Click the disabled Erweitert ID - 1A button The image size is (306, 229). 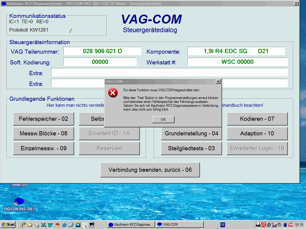click(109, 134)
